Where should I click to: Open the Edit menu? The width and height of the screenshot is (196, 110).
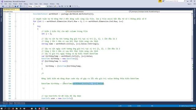click(6, 4)
